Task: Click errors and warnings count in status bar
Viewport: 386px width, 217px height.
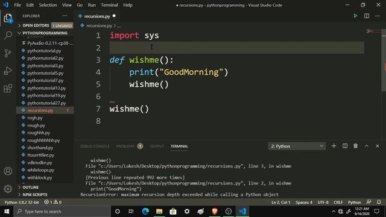Action: click(52, 203)
